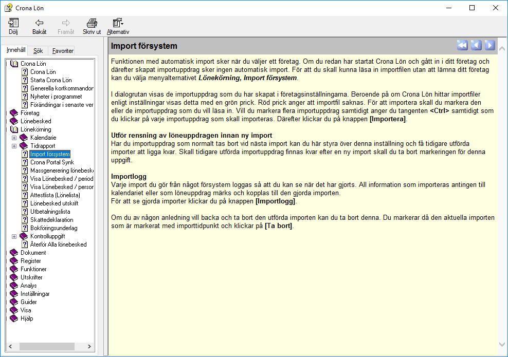Open the Visa Lönebesked / period topic
Image resolution: width=508 pixels, height=357 pixels.
pos(62,179)
